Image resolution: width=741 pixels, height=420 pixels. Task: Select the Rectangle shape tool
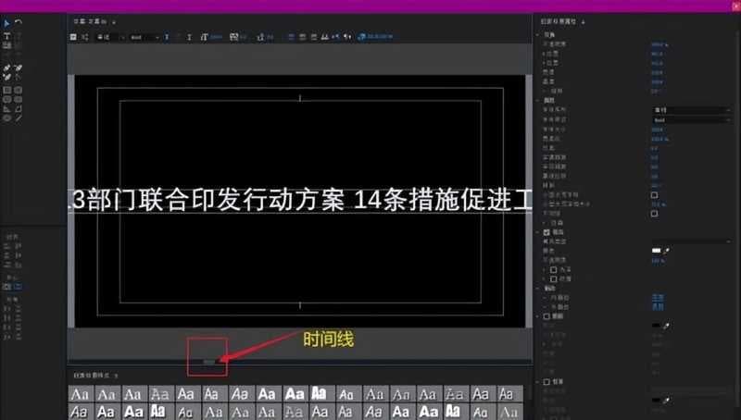(6, 90)
